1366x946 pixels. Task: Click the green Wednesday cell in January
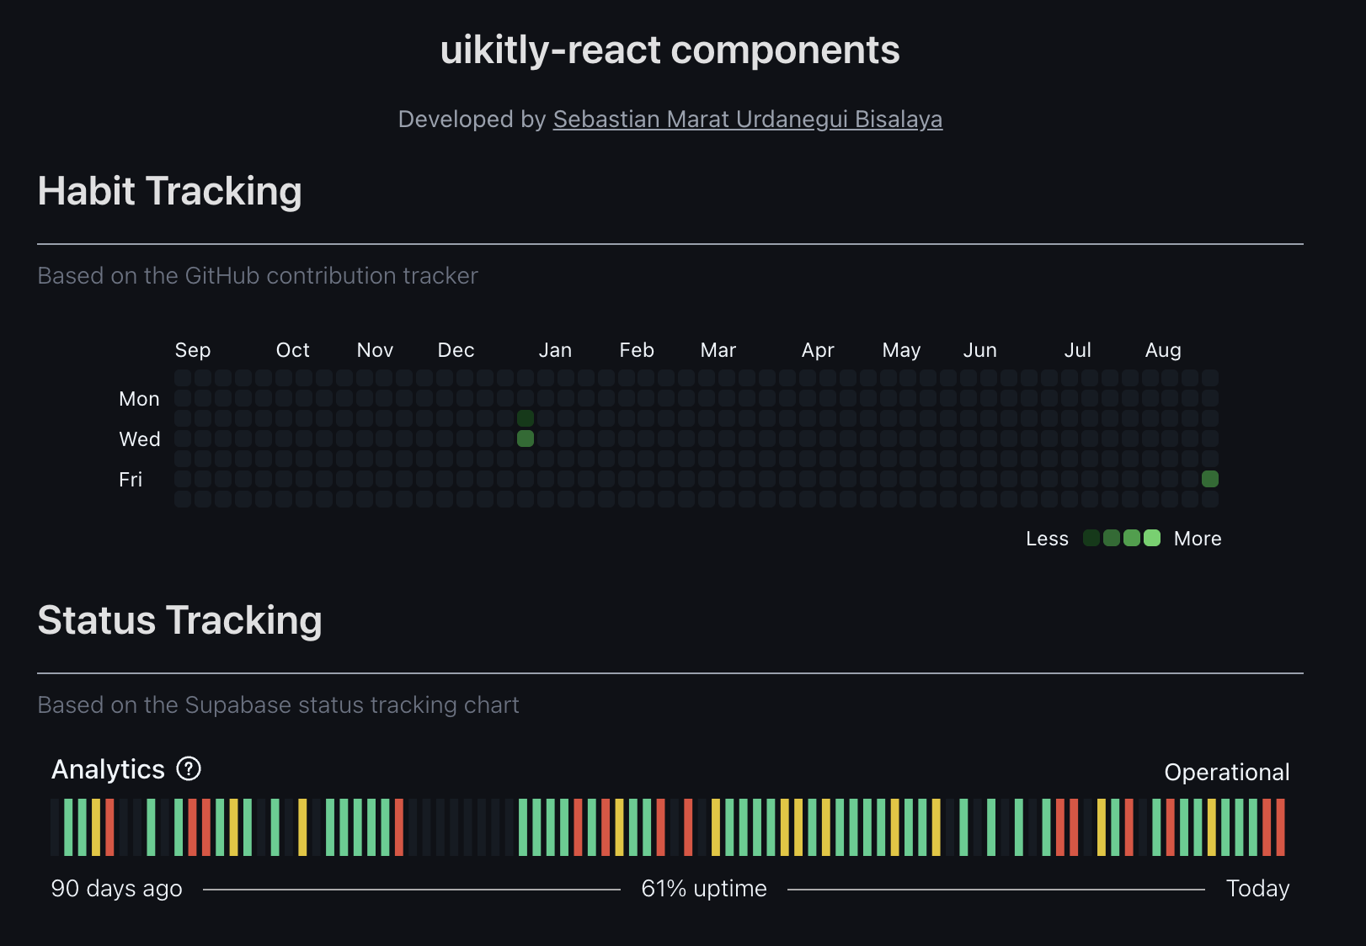tap(526, 438)
